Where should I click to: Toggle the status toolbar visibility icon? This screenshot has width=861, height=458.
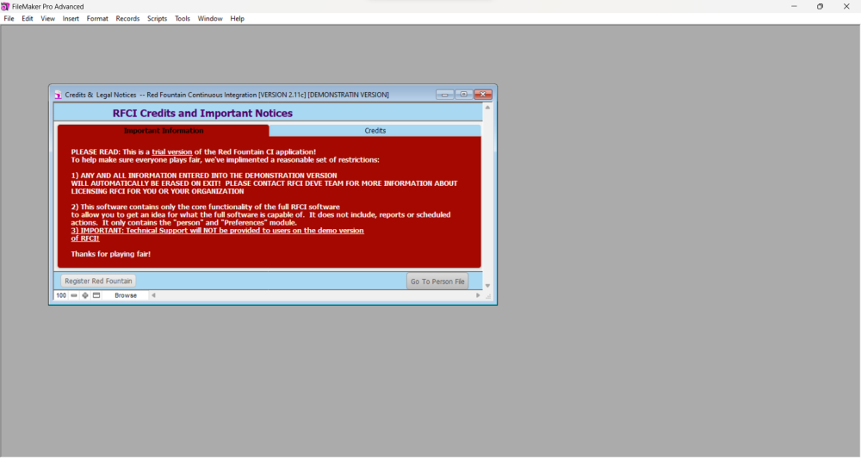[96, 295]
